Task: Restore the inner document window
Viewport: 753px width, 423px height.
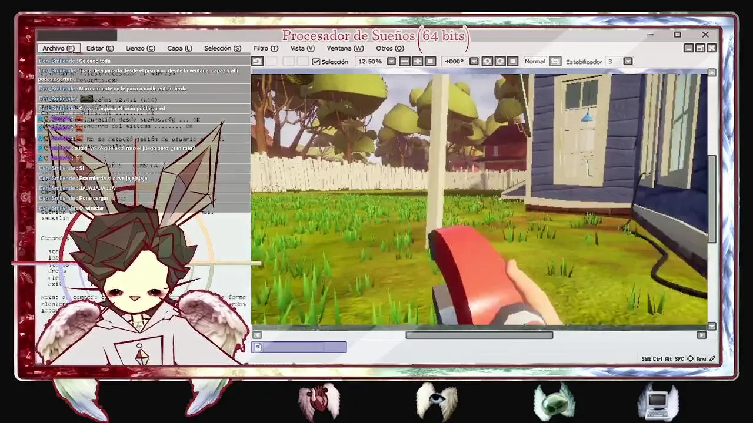Action: 700,48
